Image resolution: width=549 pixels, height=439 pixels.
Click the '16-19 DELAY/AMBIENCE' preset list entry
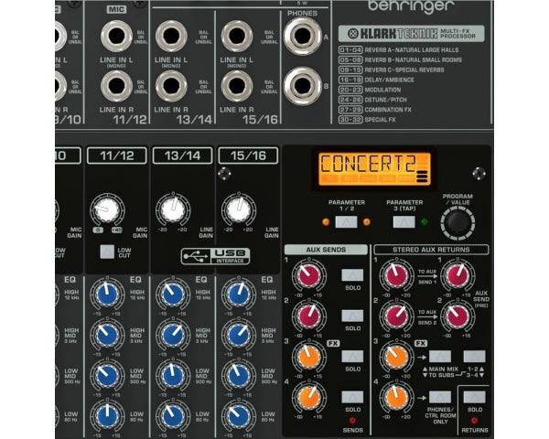coord(376,80)
